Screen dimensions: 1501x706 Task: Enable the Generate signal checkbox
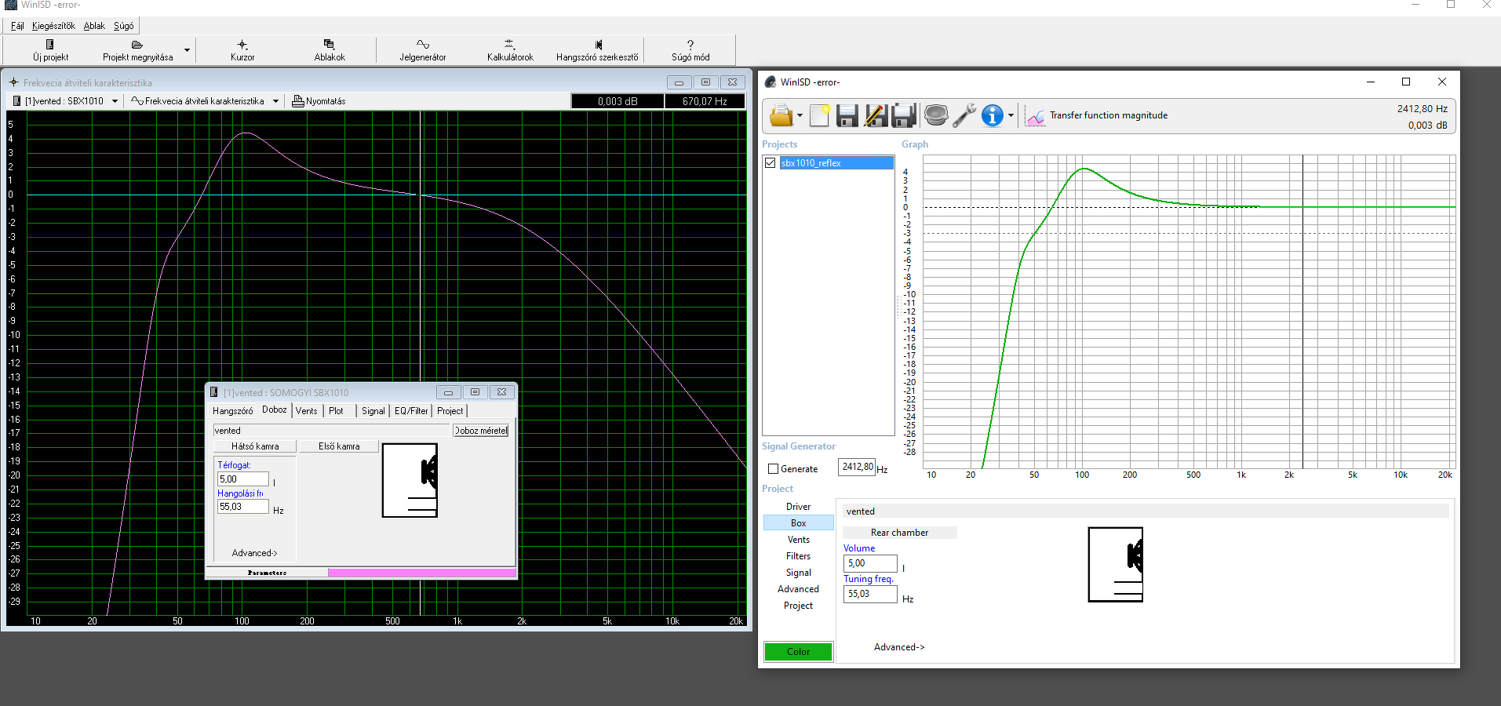pos(774,469)
